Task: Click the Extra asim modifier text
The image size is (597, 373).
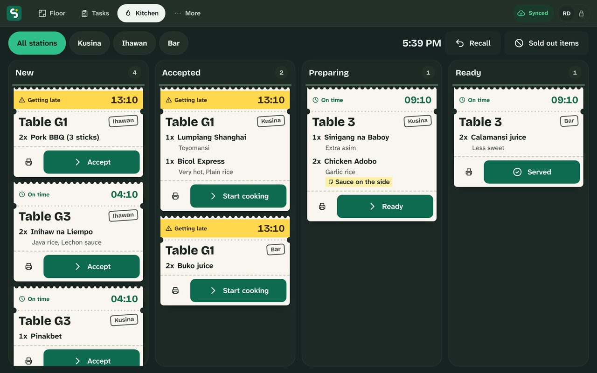Action: [340, 148]
